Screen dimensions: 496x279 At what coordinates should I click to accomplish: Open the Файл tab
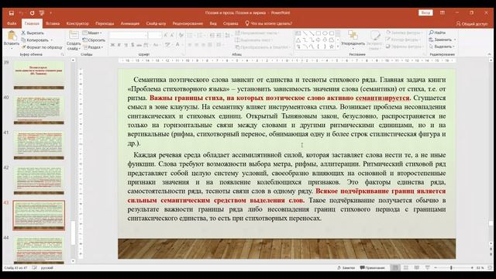[x=12, y=23]
